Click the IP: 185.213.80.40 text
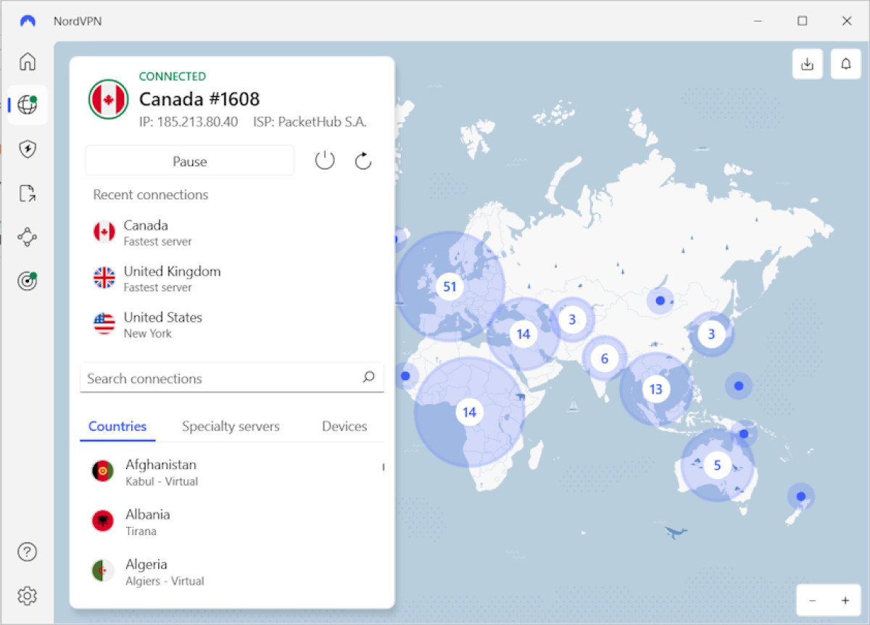Image resolution: width=870 pixels, height=625 pixels. pos(188,122)
